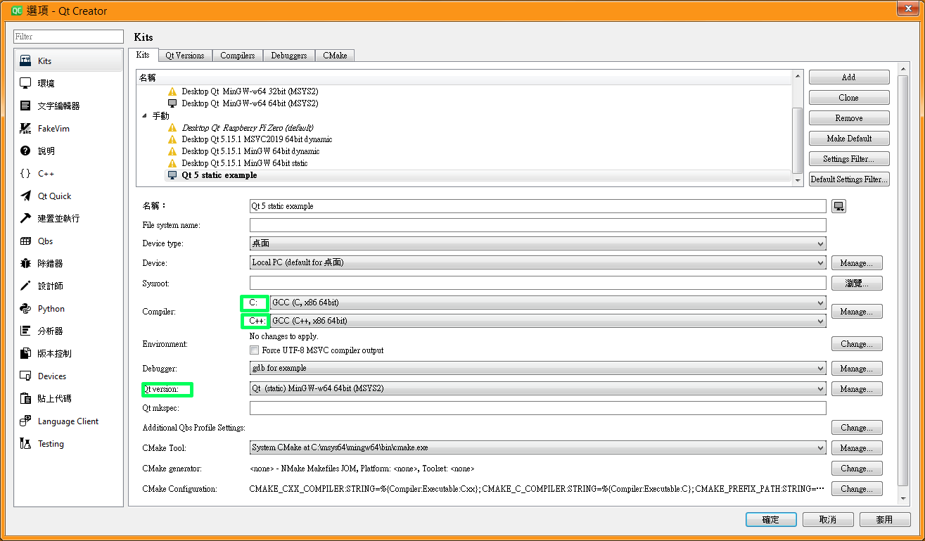The height and width of the screenshot is (541, 925).
Task: Switch to the Compilers tab
Action: 237,55
